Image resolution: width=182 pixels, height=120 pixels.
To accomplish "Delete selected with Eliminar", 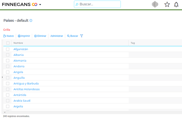I will pyautogui.click(x=40, y=36).
